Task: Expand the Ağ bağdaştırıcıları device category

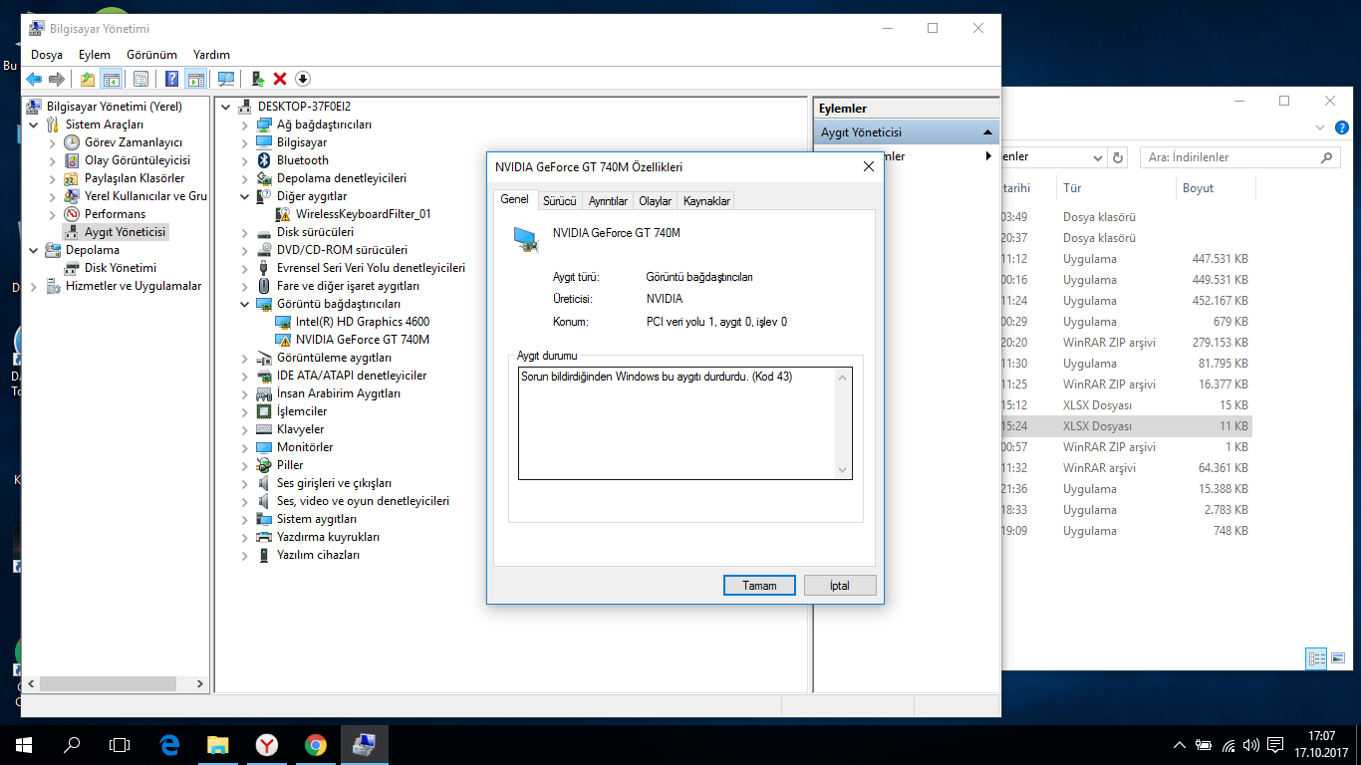Action: tap(245, 125)
